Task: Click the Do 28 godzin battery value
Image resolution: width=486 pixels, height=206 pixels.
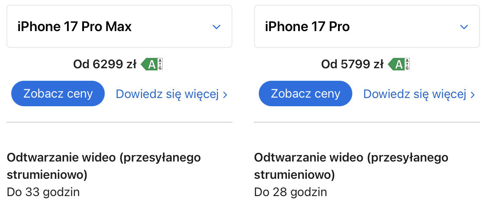Action: [290, 192]
